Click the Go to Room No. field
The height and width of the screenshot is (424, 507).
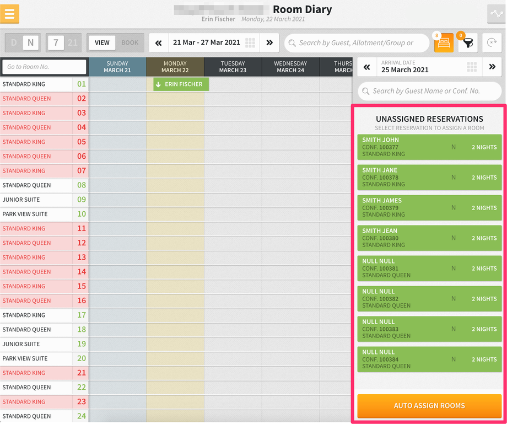44,67
